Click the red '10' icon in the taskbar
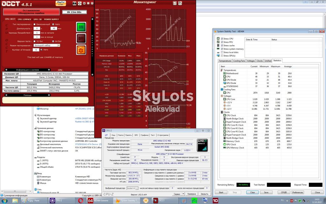326x204 pixels. [216, 201]
